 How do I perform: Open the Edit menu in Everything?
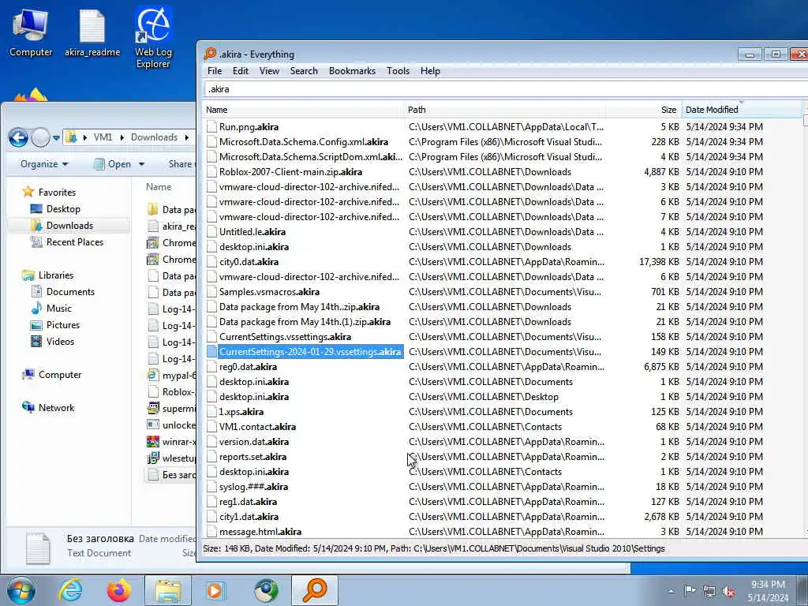(240, 71)
